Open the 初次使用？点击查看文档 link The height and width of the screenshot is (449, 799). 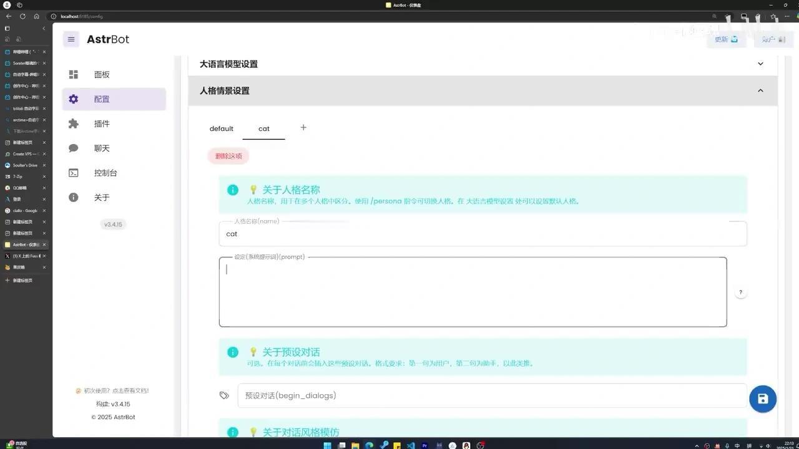click(112, 391)
